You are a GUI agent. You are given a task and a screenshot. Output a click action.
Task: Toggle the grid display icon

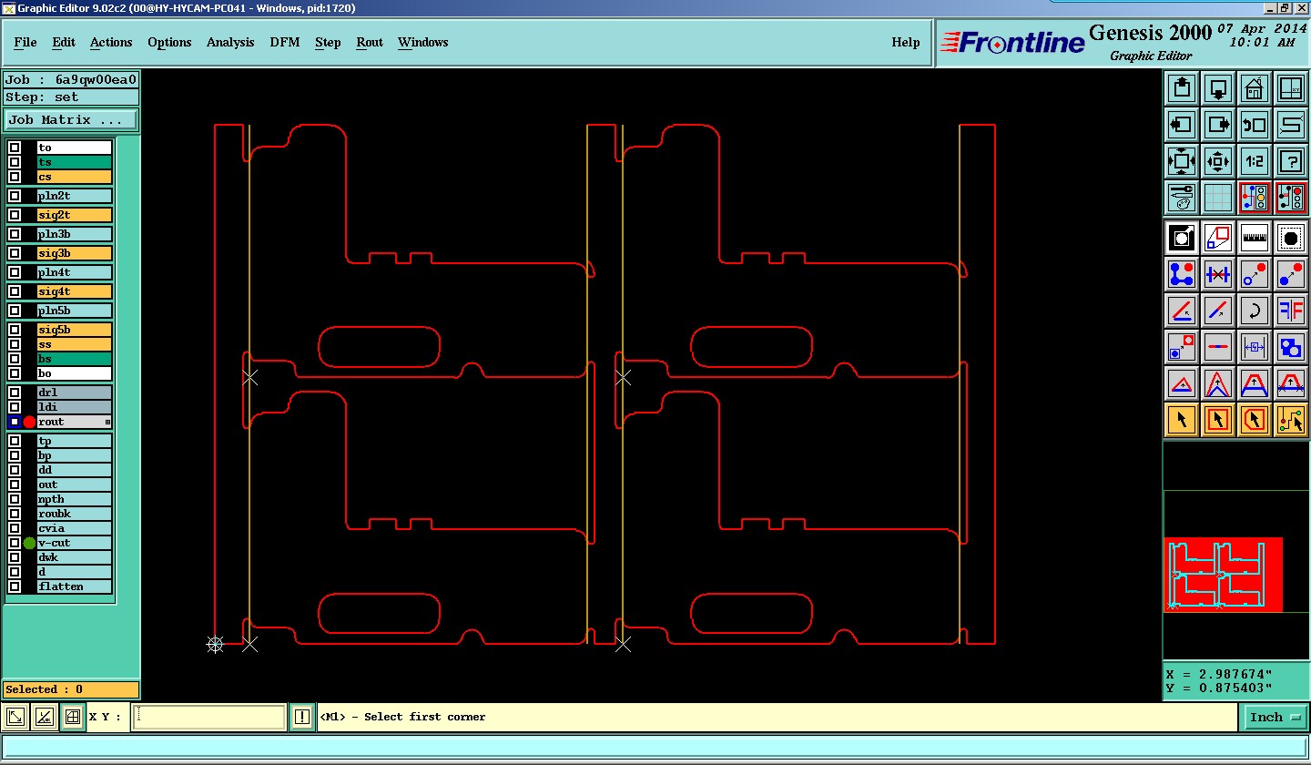pos(1218,198)
